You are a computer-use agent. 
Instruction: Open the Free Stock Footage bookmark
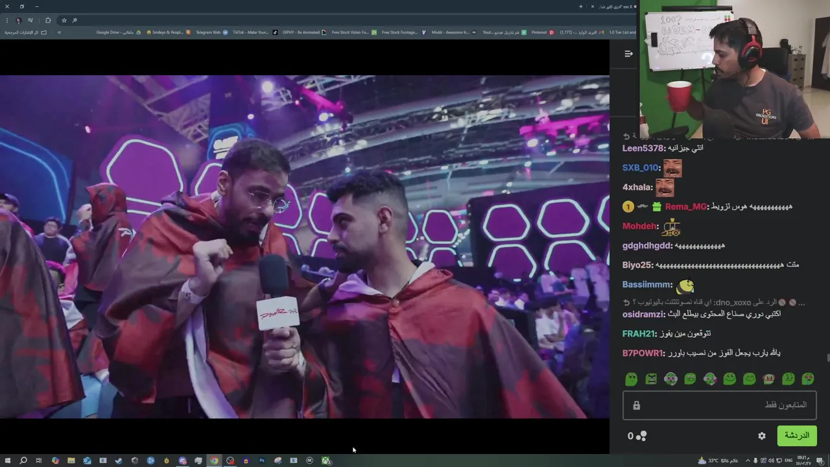click(x=404, y=32)
